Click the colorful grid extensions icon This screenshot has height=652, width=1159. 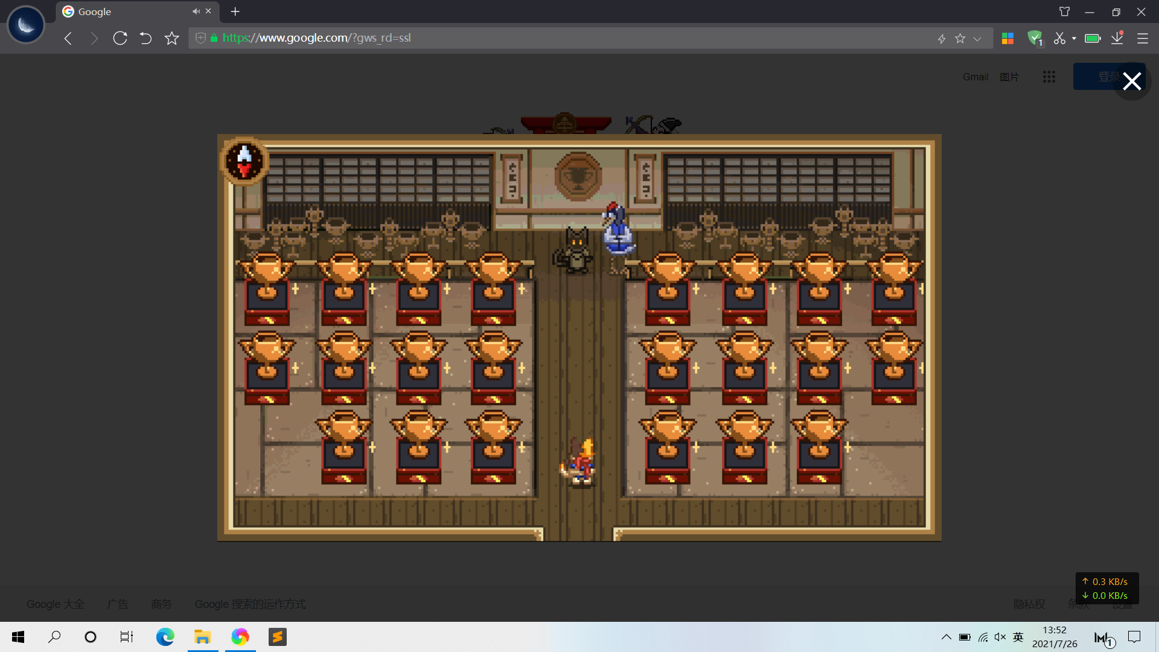point(1007,38)
